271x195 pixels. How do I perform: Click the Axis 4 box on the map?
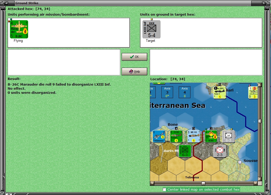pos(185,92)
